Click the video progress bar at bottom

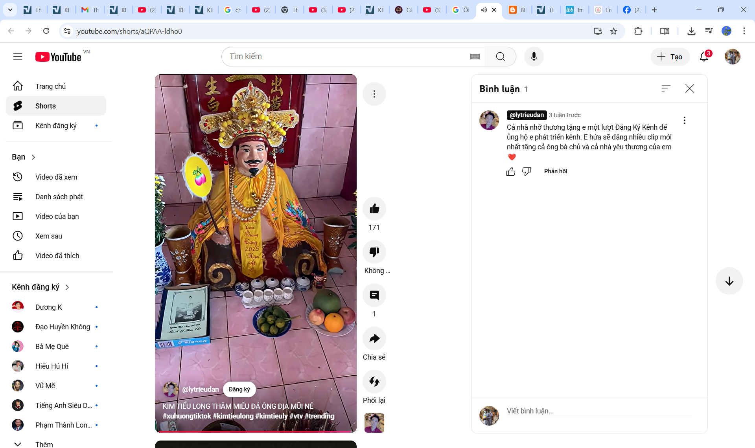[x=256, y=431]
